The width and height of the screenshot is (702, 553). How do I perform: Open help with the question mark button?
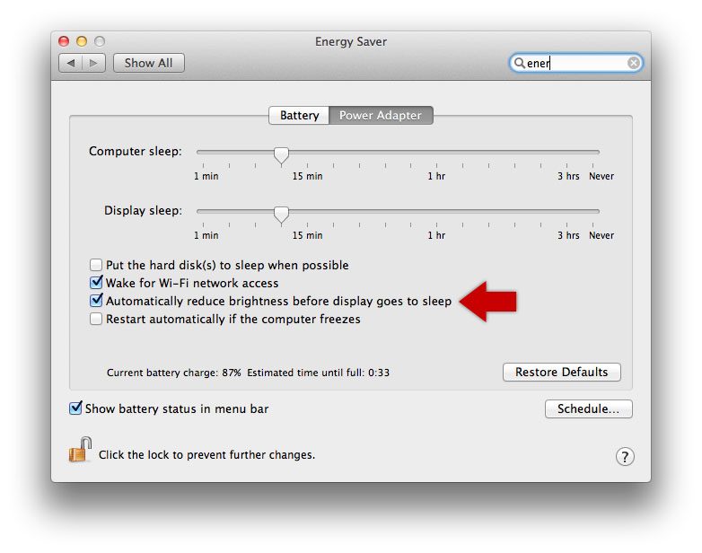pos(625,457)
